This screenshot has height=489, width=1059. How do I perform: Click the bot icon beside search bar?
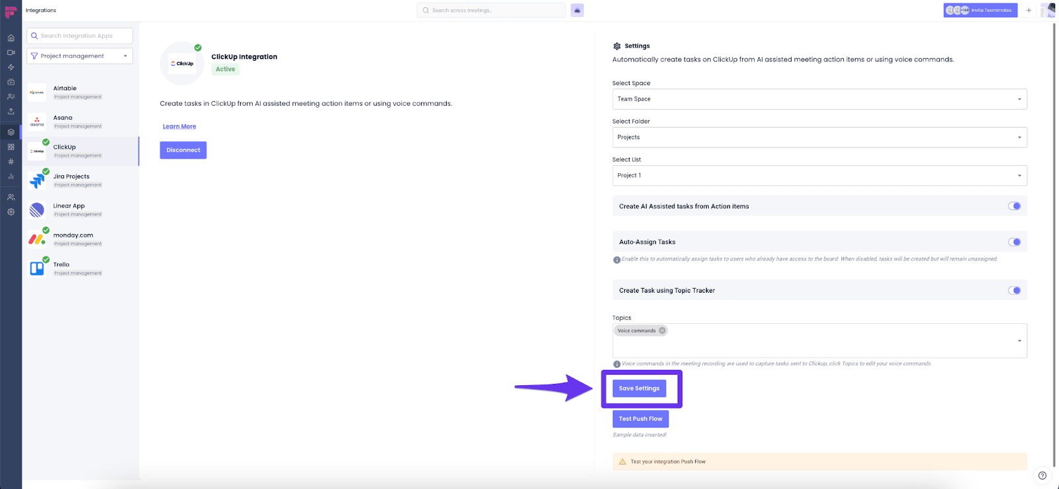577,11
